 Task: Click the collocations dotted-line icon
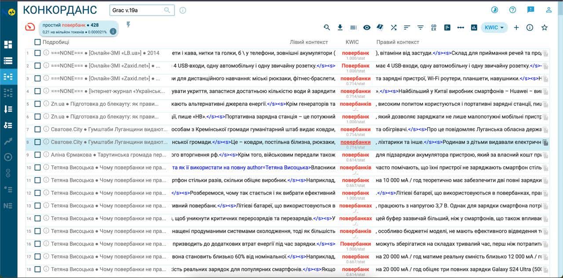click(x=461, y=27)
